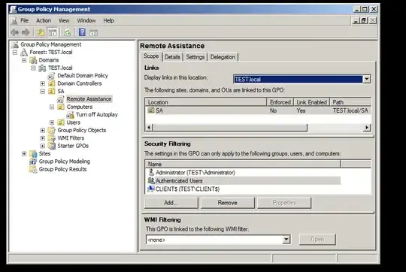406x272 pixels.
Task: Click the Domain Controllers OU icon
Action: click(x=52, y=83)
